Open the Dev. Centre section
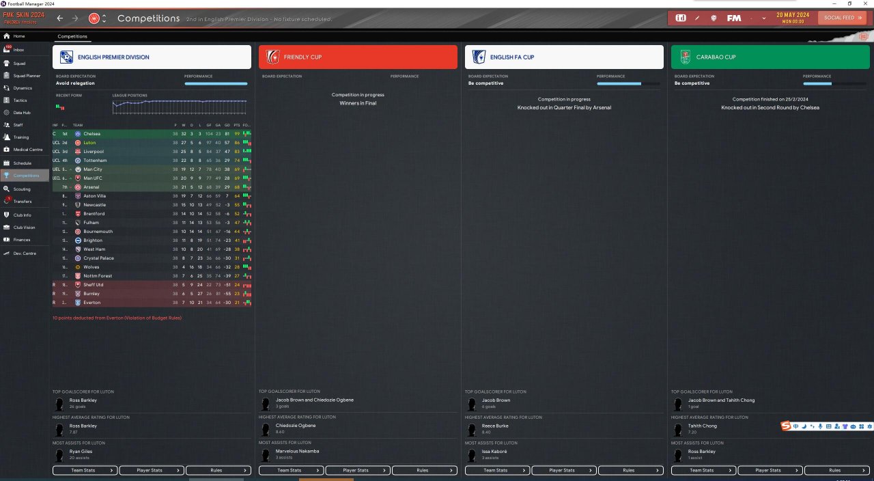The height and width of the screenshot is (481, 874). [x=25, y=253]
